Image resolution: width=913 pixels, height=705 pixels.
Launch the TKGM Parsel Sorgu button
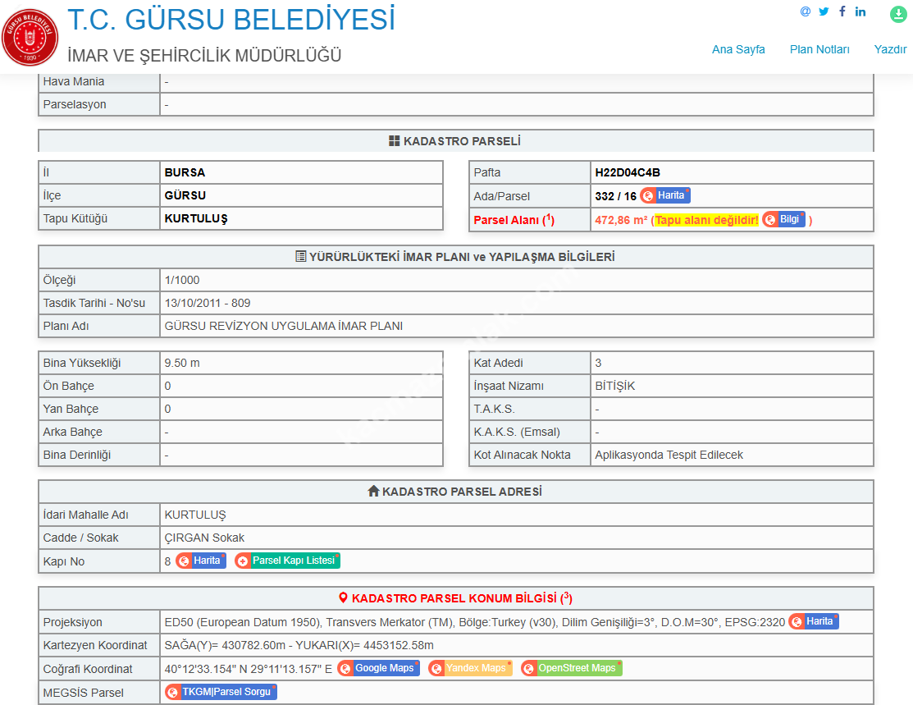coord(221,693)
